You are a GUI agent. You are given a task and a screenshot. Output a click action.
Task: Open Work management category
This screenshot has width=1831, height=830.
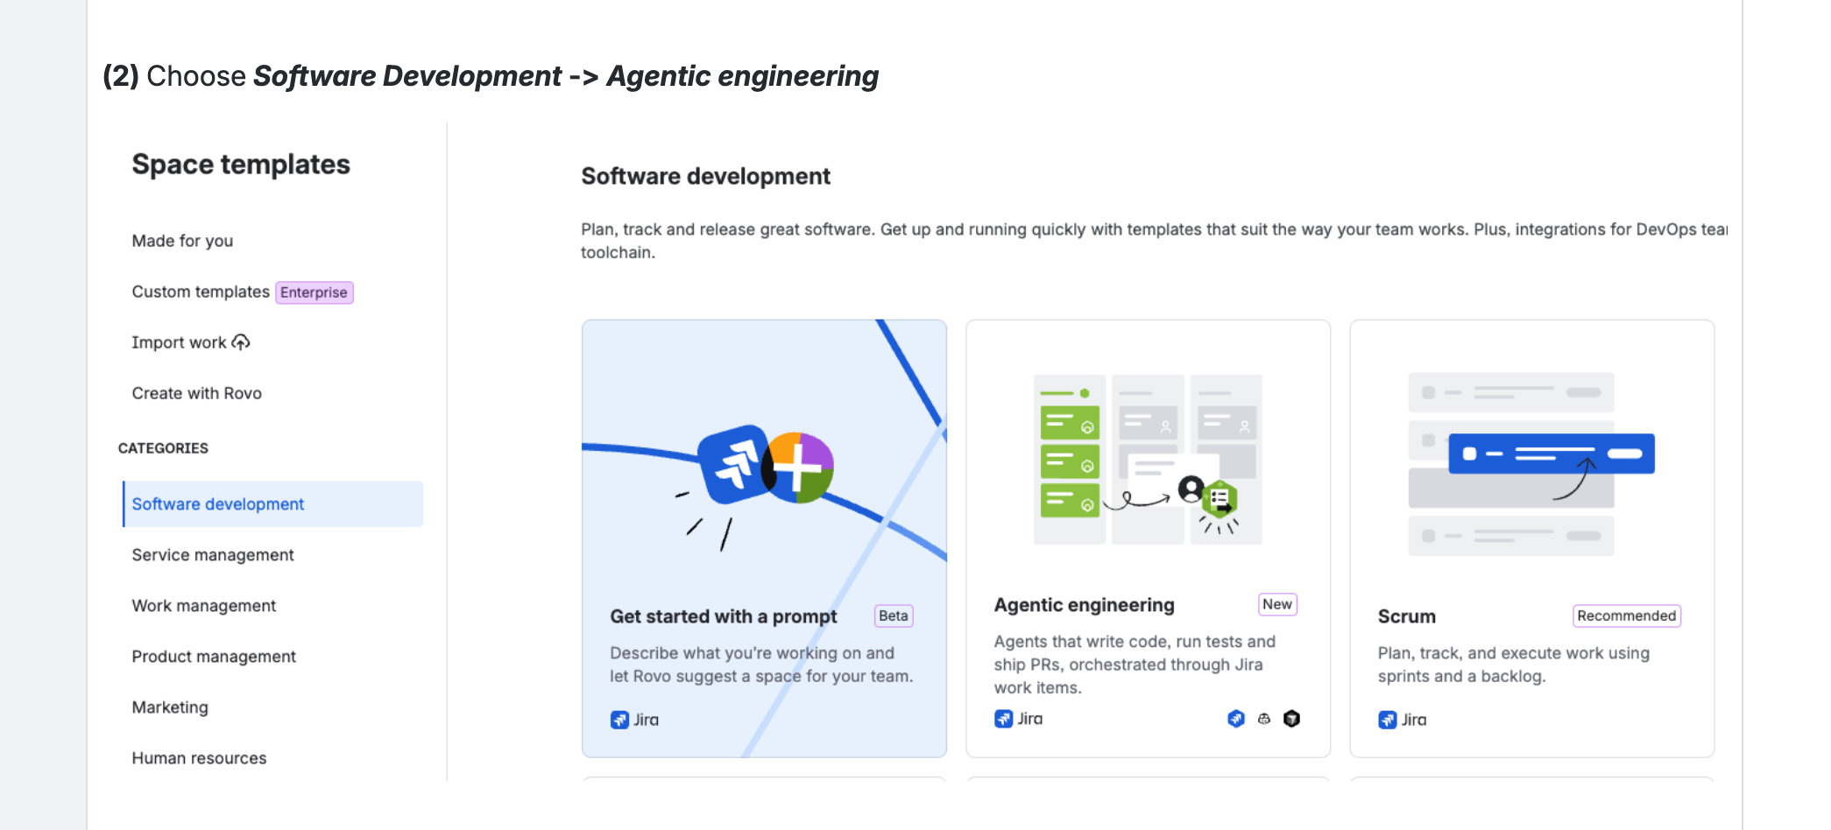click(x=204, y=606)
